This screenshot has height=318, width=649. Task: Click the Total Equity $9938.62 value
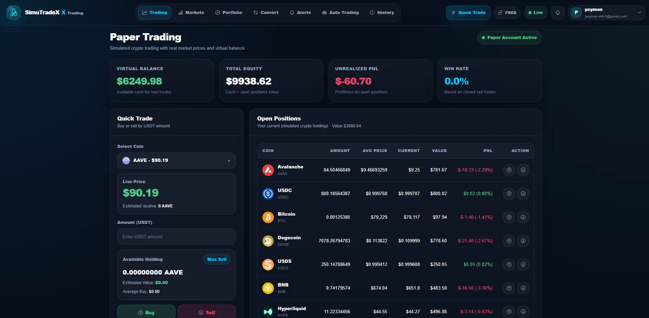249,81
